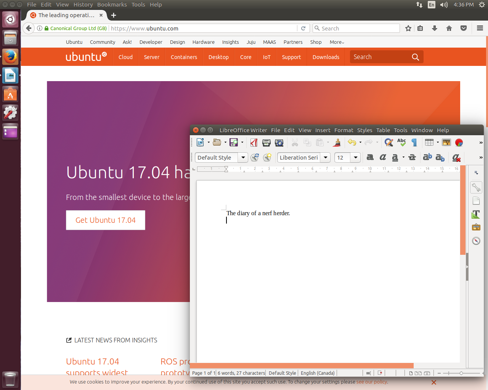Toggle formatting marks (pilcrow)
Viewport: 488px width, 390px height.
414,142
